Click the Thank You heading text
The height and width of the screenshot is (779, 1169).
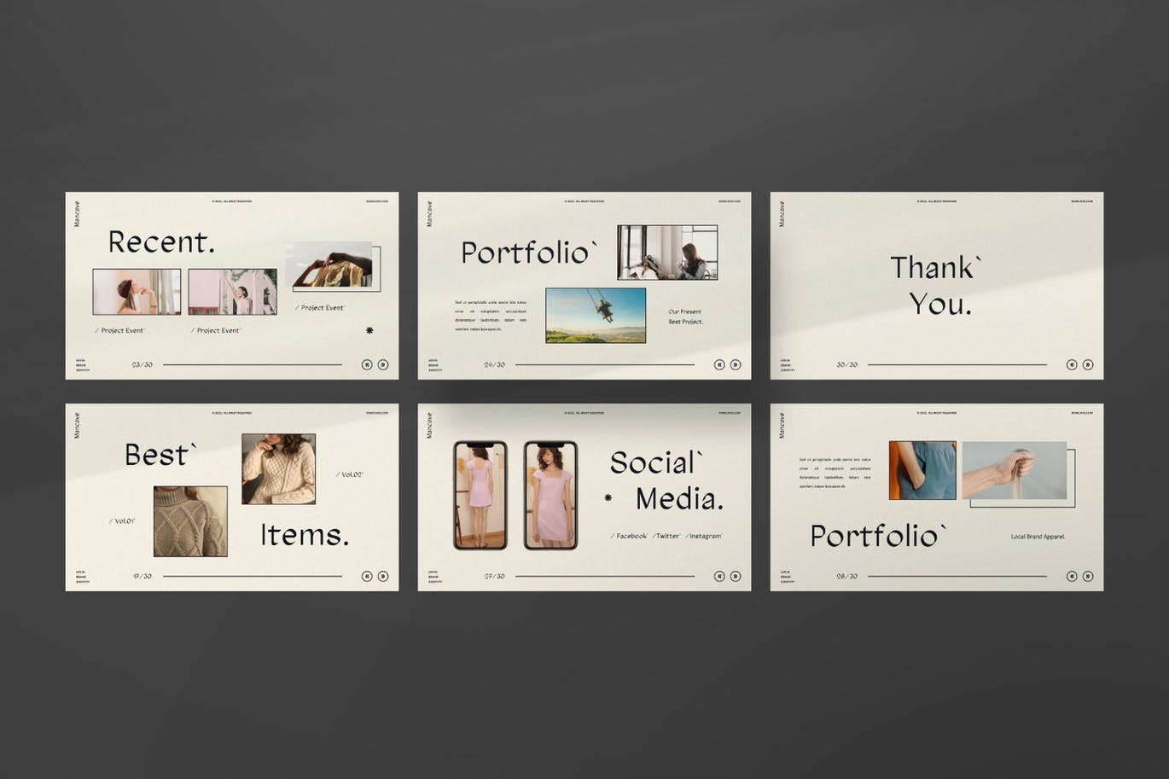937,285
